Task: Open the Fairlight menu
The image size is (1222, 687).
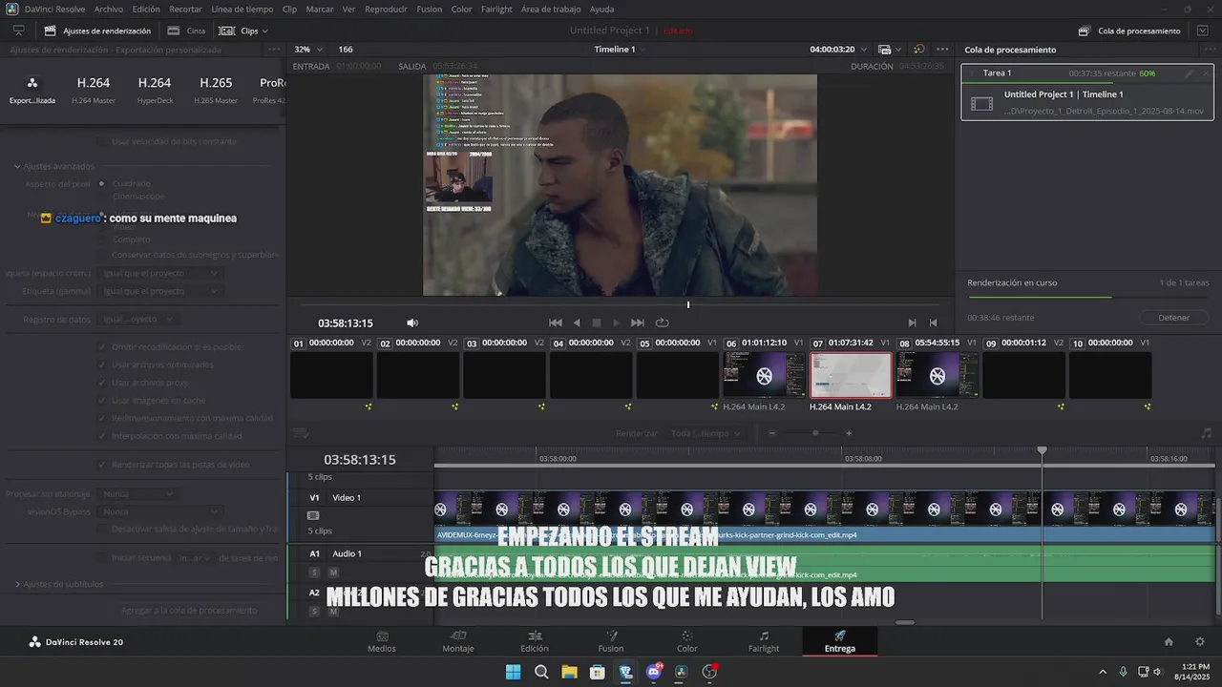Action: coord(496,9)
